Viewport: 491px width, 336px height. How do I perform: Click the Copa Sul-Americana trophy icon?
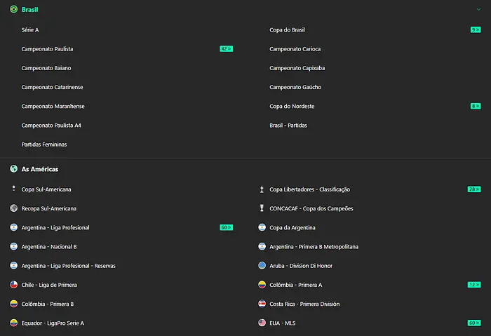13,189
